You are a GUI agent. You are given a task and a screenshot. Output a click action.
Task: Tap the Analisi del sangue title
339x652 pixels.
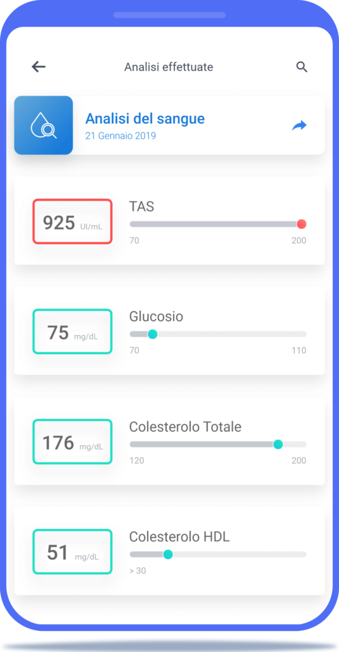(145, 119)
